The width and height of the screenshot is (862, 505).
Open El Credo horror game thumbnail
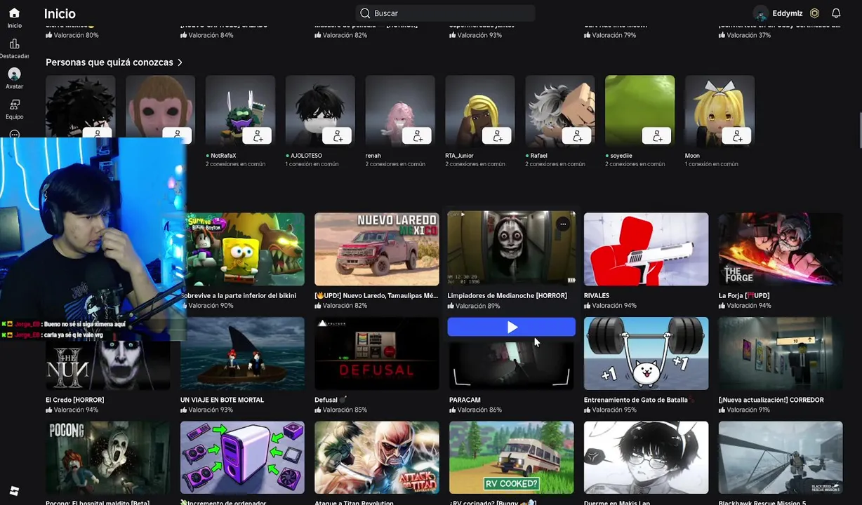tap(107, 365)
